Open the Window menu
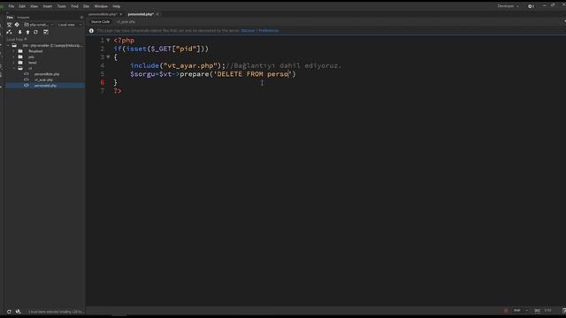Screen dimensions: 566x318 pyautogui.click(x=101, y=6)
